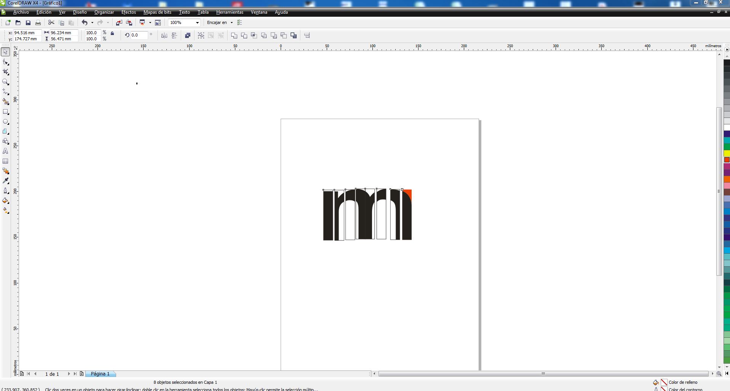Viewport: 730px width, 391px height.
Task: Click the Group objects icon
Action: (201, 35)
